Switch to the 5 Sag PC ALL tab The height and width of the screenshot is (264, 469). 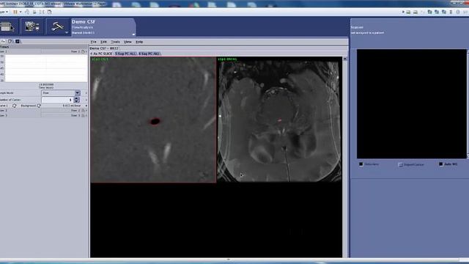pos(125,54)
